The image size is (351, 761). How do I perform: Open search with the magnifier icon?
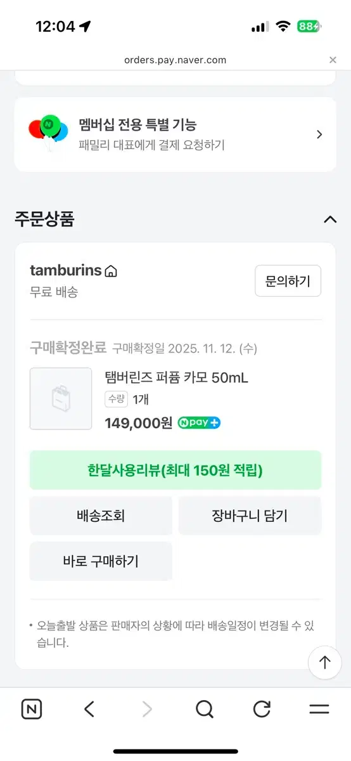point(205,709)
